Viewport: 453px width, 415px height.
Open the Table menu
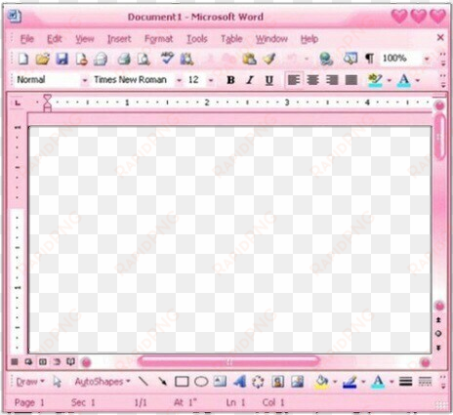pyautogui.click(x=231, y=39)
